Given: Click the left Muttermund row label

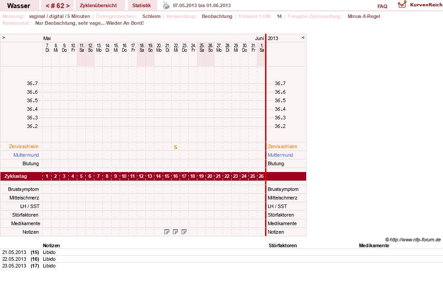Looking at the screenshot, I should (x=26, y=155).
